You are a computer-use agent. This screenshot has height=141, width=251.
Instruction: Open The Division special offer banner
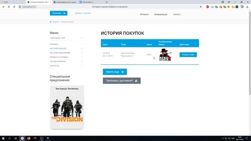click(x=67, y=107)
